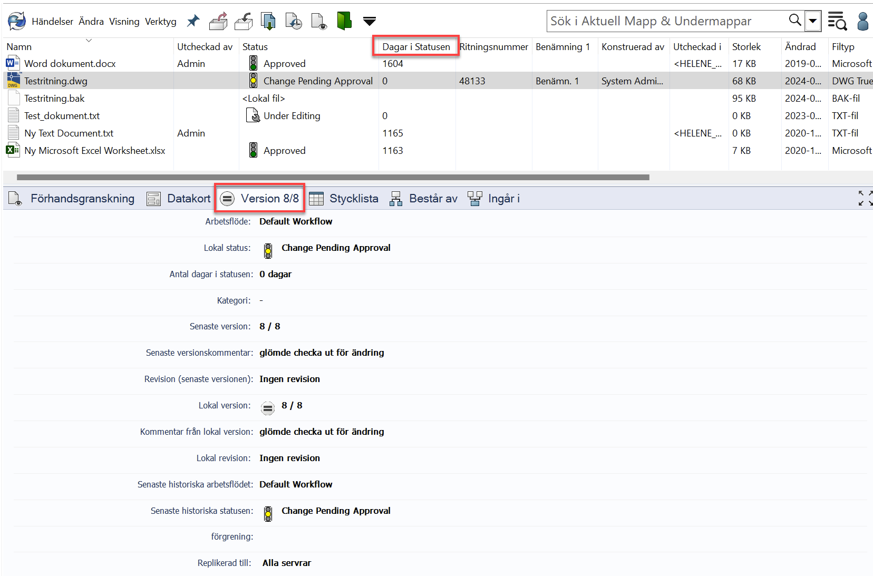The height and width of the screenshot is (576, 873).
Task: Select the Test_dokument.txt file name
Action: tap(62, 116)
